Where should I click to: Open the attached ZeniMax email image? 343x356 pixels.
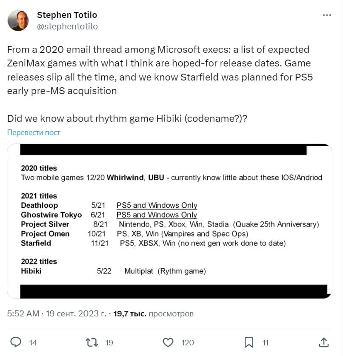(x=169, y=221)
